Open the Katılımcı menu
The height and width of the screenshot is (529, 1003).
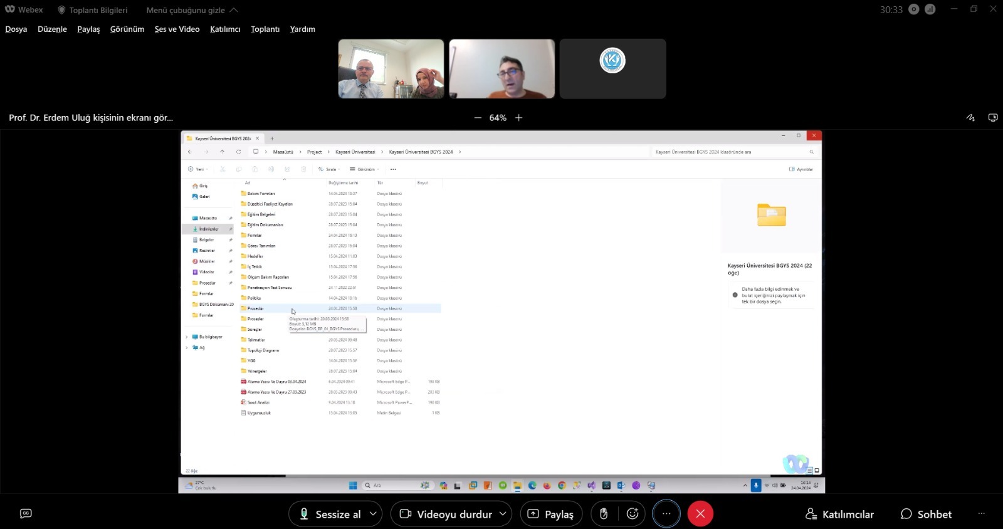pyautogui.click(x=225, y=29)
